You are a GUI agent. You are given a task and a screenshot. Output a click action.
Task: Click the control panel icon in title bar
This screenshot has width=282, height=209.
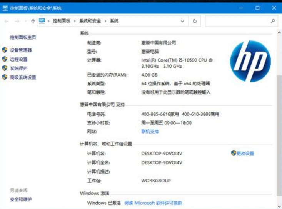coord(5,8)
